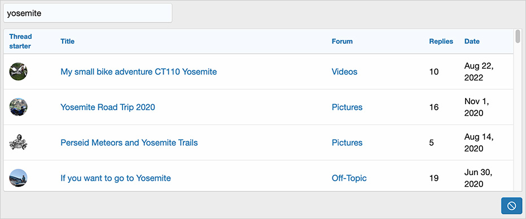Screen dimensions: 526x219
Task: Click the search field containing 'yosemite'
Action: tap(87, 13)
